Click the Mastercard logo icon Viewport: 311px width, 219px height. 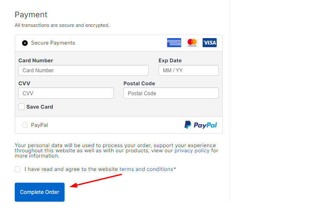(192, 43)
